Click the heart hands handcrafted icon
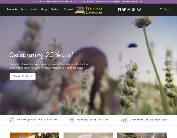Viewport: 177px width, 138px height. pos(72,120)
